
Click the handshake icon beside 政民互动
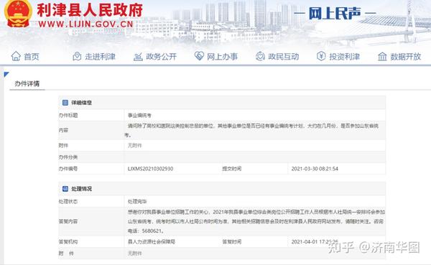(260, 56)
